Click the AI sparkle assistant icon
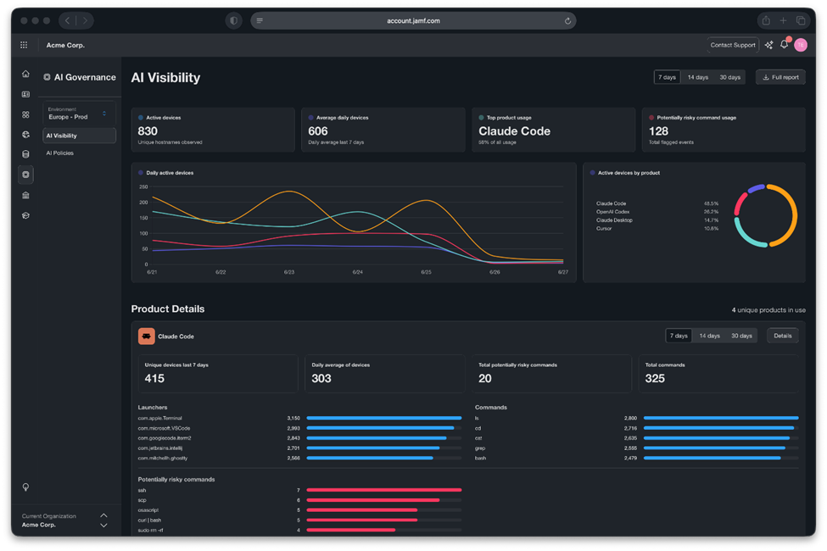 coord(769,45)
